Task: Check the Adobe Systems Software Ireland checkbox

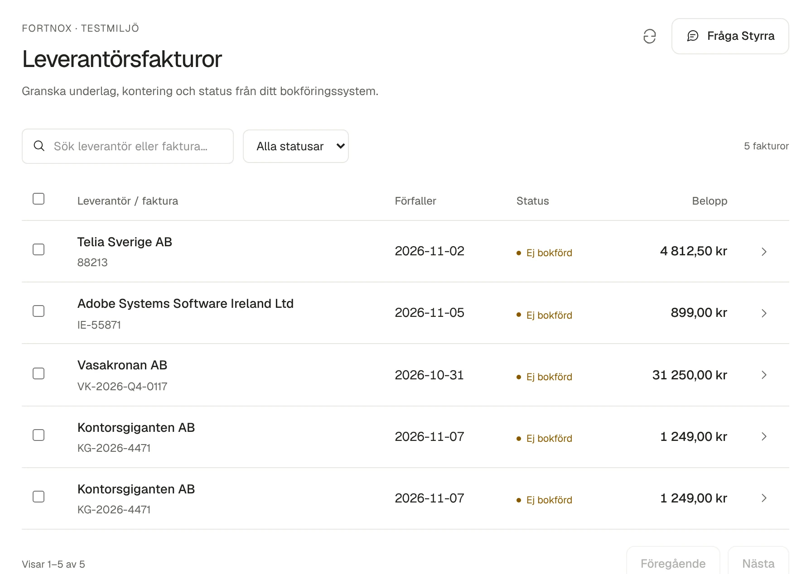Action: (39, 311)
